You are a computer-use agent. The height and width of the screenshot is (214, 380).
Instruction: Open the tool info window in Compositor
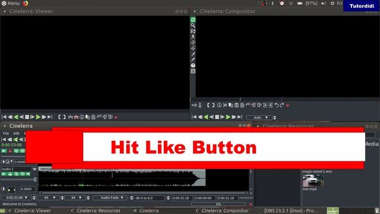point(193,65)
